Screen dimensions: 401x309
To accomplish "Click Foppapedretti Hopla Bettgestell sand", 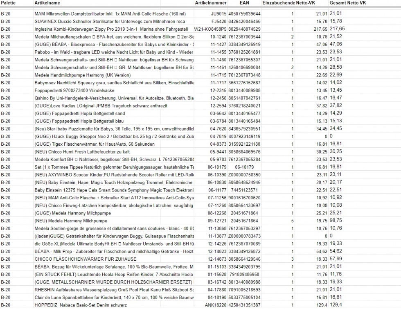I will tap(80, 114).
